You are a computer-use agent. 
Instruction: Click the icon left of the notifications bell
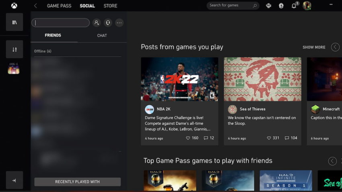tap(281, 6)
